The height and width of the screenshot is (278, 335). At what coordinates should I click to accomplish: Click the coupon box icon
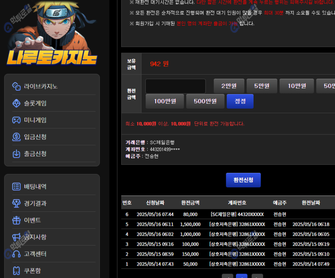point(16,271)
